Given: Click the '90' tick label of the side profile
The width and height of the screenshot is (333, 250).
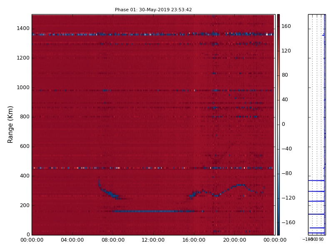Looking at the screenshot, I should point(321,239).
